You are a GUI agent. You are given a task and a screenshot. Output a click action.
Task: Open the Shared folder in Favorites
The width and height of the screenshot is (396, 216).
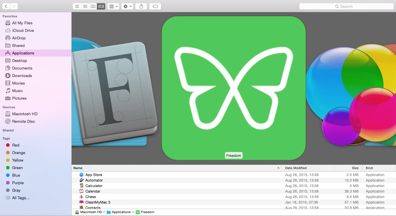36,45
